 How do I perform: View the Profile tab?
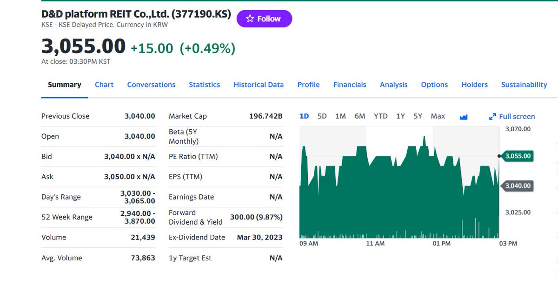tap(309, 85)
